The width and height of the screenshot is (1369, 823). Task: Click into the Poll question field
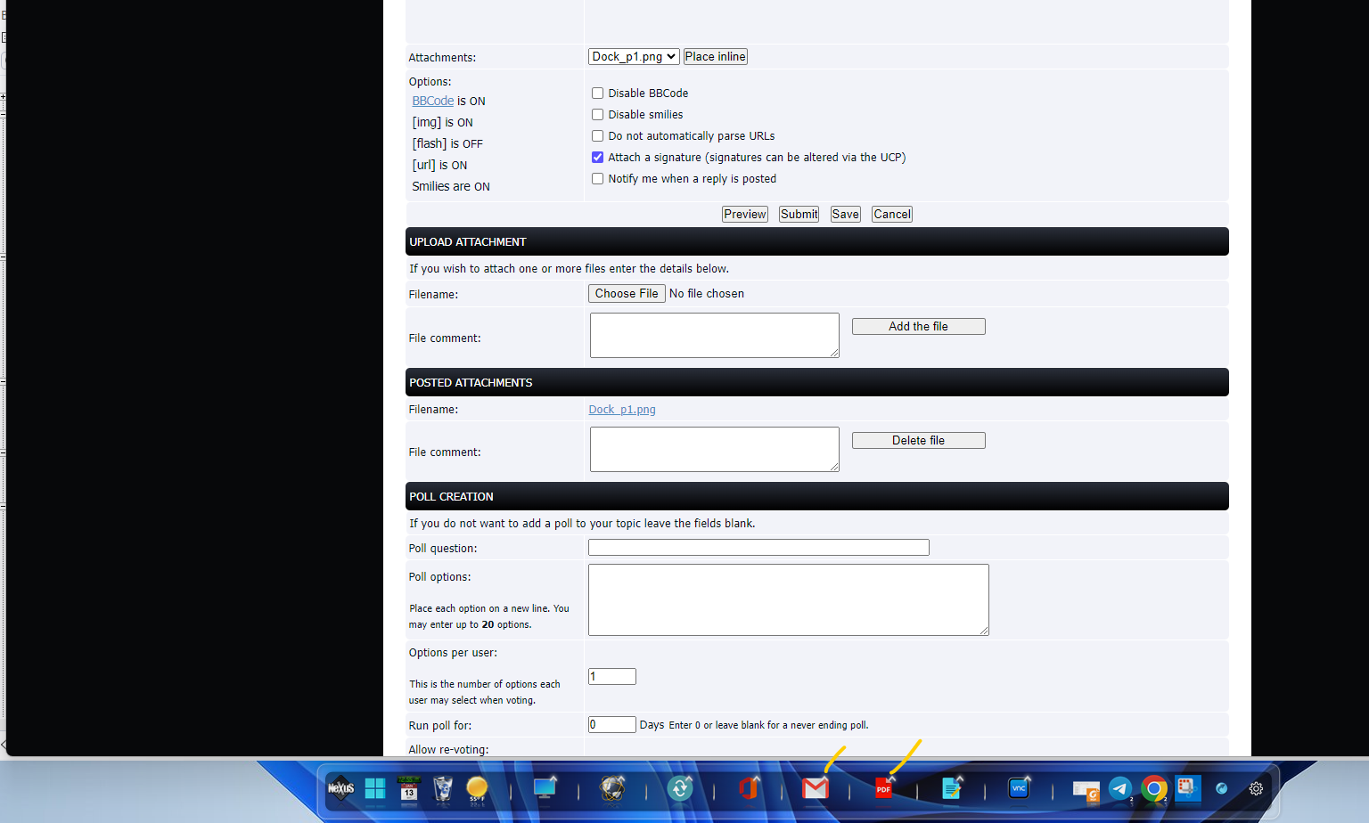click(x=758, y=548)
